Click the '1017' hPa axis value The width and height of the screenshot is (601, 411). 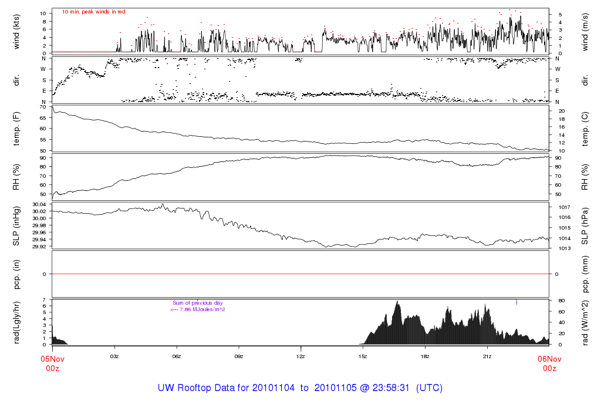564,207
